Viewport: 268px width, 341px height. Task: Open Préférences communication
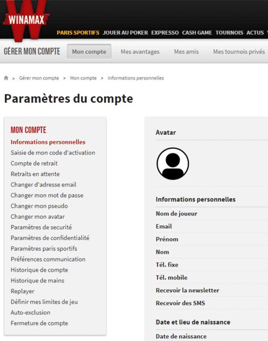(48, 259)
